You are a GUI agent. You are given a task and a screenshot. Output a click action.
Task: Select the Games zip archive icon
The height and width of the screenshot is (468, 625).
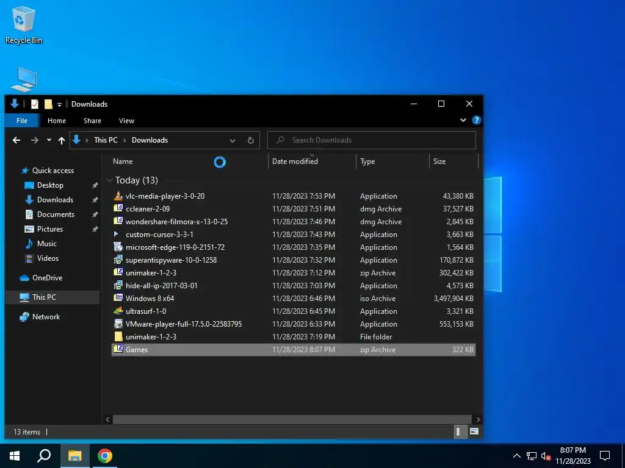click(118, 349)
